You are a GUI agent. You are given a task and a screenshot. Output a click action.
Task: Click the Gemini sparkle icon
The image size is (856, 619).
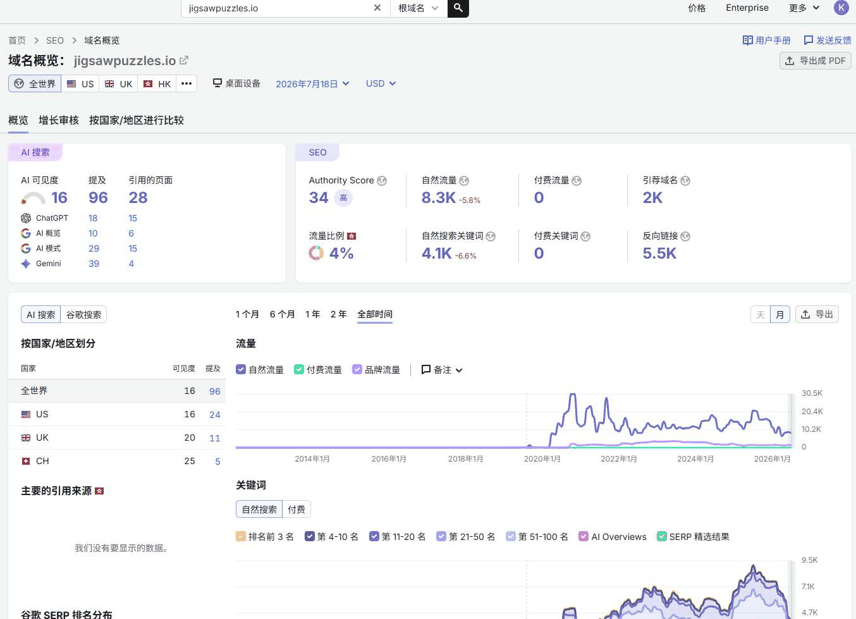pos(26,264)
